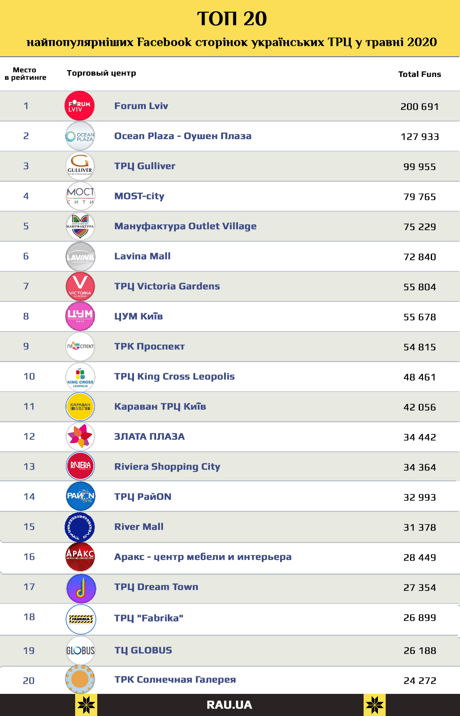Click the yellow Караван logo
This screenshot has width=460, height=716.
(80, 407)
